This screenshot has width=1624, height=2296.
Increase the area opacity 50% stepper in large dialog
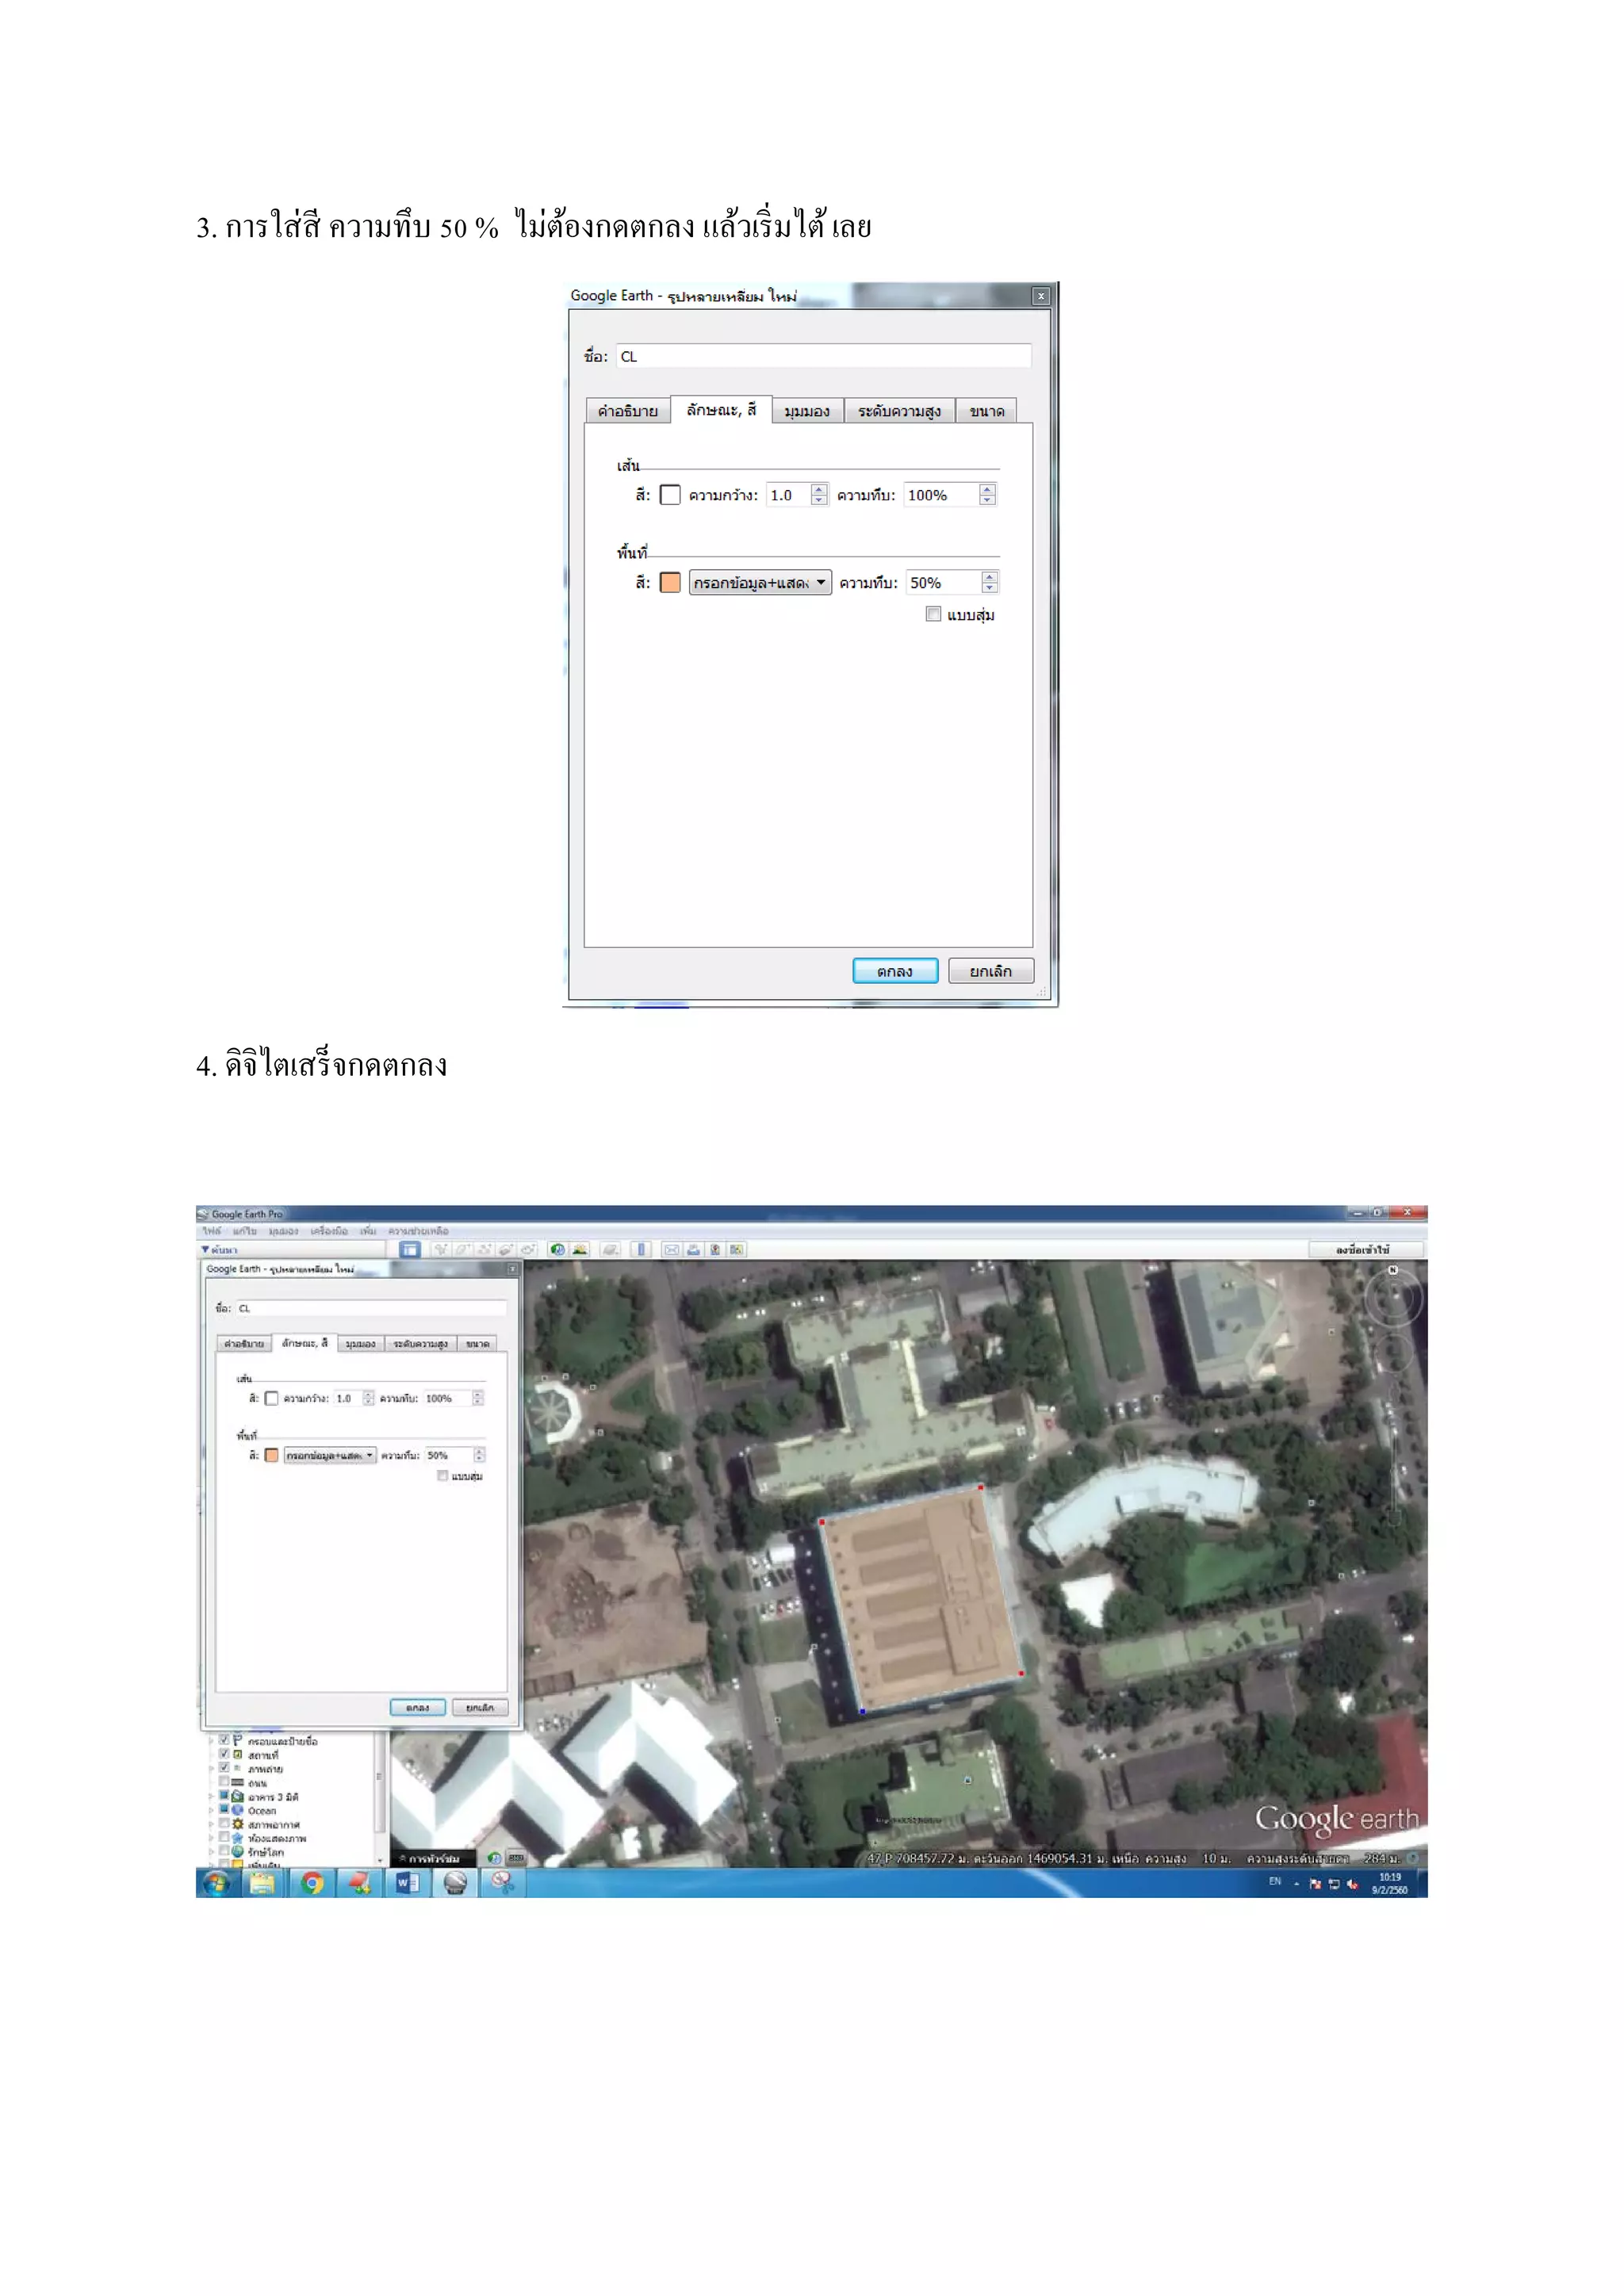(x=989, y=577)
